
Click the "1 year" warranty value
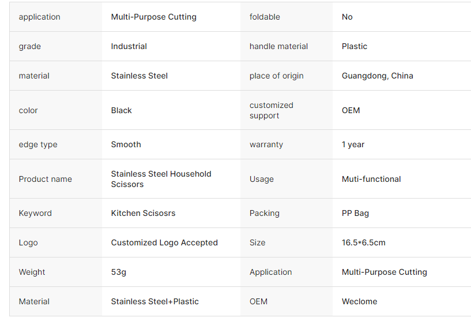[353, 144]
